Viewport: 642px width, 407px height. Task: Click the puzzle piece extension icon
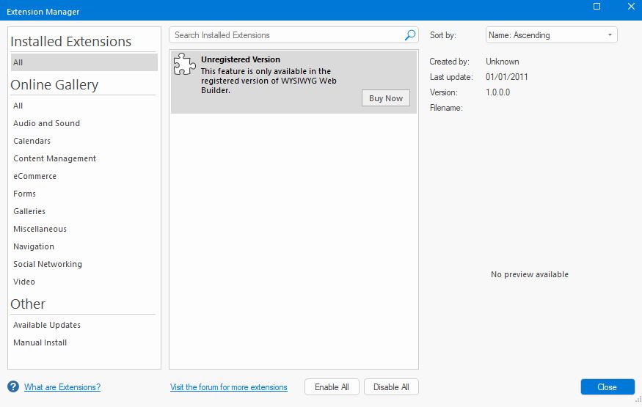(184, 65)
